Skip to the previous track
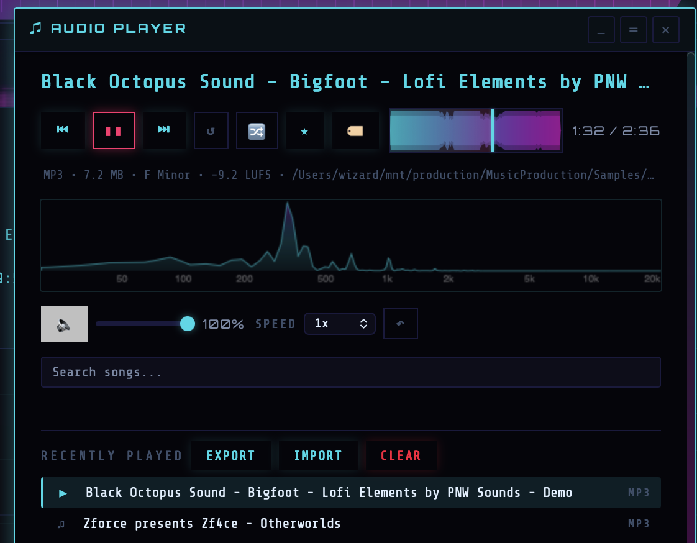The width and height of the screenshot is (697, 543). [x=63, y=130]
